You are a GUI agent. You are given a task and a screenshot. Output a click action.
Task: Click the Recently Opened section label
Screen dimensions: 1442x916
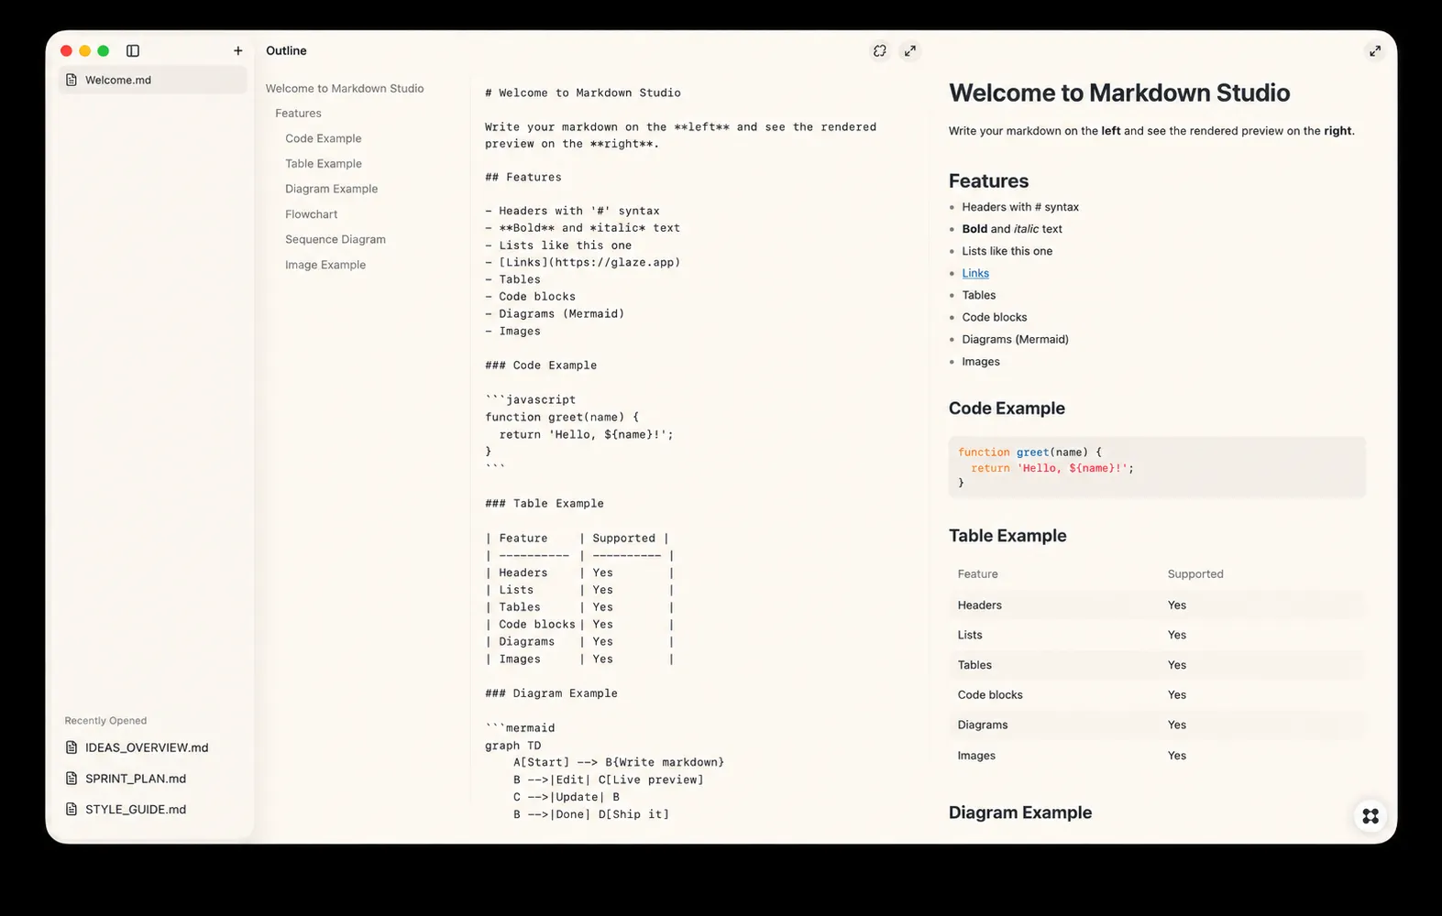click(105, 721)
